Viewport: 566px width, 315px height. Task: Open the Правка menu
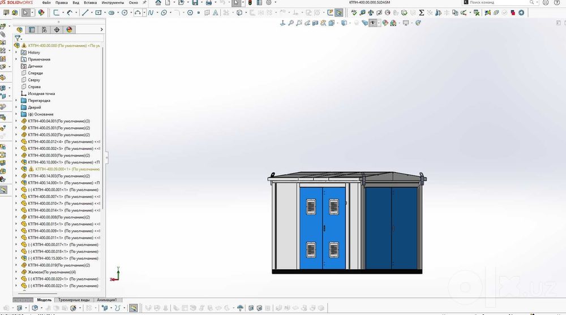pyautogui.click(x=61, y=2)
